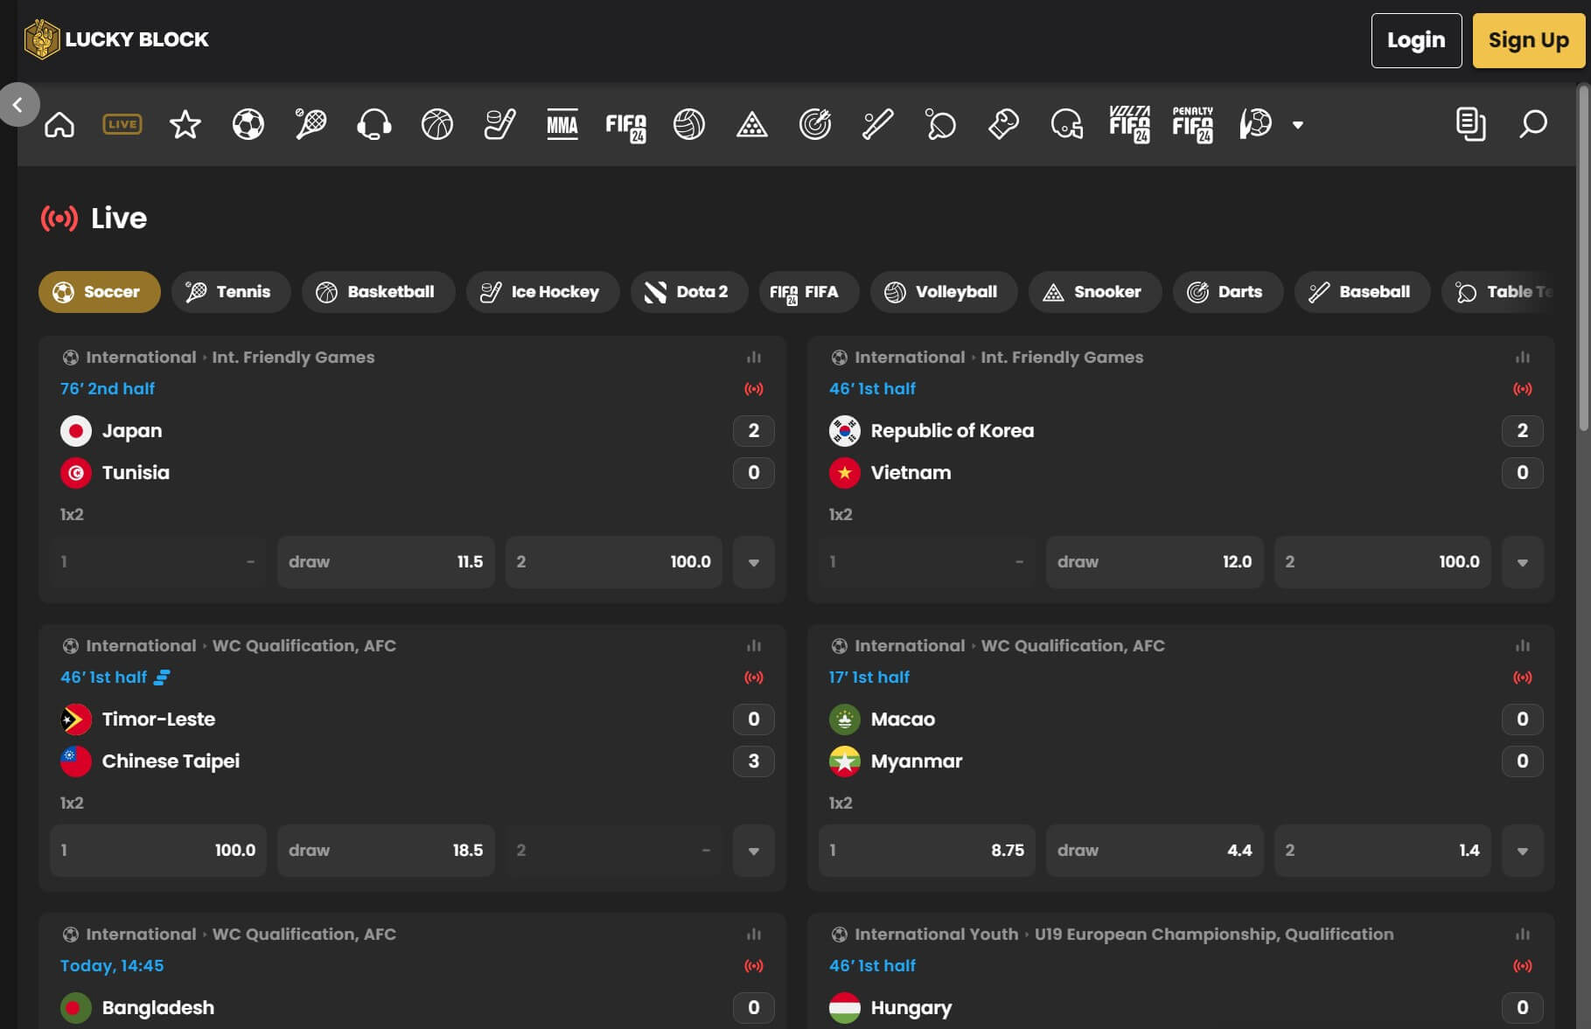The image size is (1591, 1029).
Task: Collapse the side panel with back arrow
Action: pos(18,105)
